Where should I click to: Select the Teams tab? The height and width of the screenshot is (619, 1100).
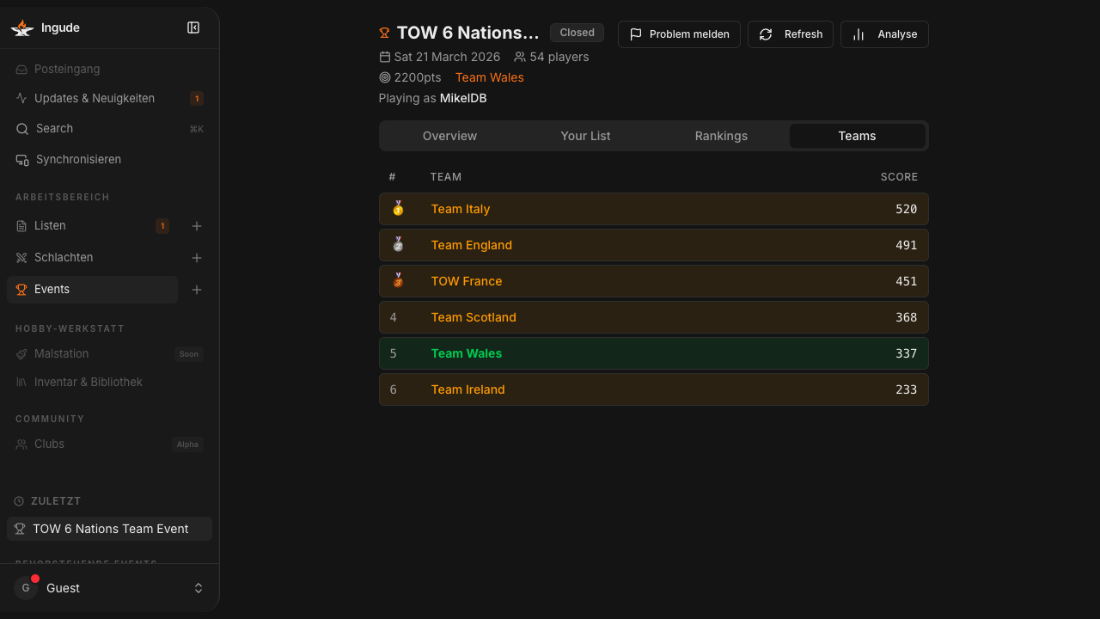click(857, 136)
